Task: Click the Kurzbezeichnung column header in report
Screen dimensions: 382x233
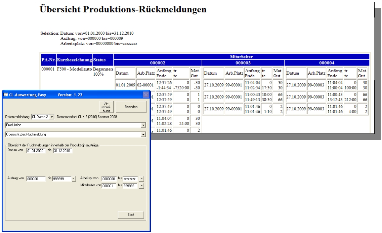Action: (75, 60)
